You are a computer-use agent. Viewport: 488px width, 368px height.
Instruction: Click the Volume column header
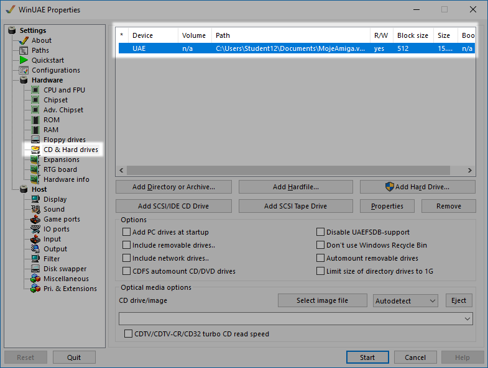(195, 35)
